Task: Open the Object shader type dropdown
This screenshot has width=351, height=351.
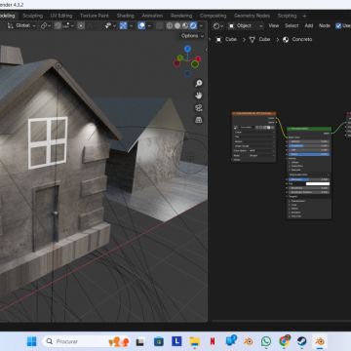Action: tap(246, 25)
